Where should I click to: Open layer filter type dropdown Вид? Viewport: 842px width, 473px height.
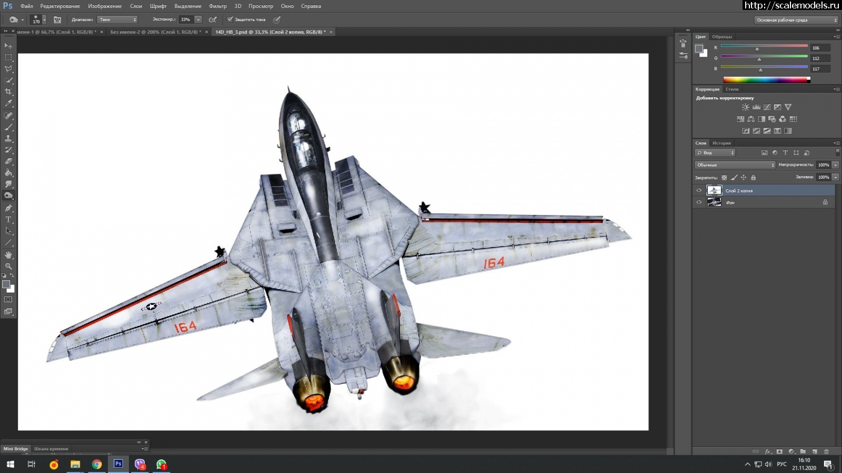click(715, 153)
